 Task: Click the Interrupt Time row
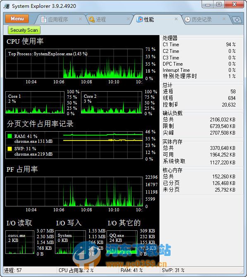tap(199, 70)
